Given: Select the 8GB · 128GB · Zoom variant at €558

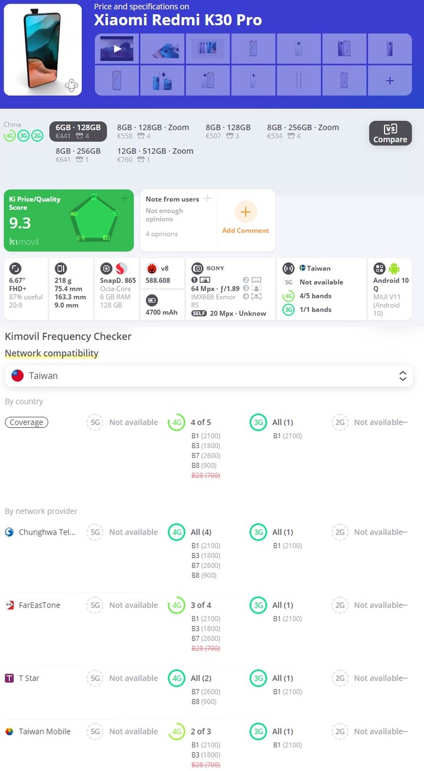Looking at the screenshot, I should 153,131.
